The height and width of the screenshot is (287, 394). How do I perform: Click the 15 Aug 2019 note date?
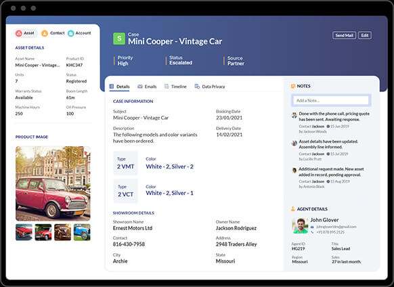click(x=341, y=181)
